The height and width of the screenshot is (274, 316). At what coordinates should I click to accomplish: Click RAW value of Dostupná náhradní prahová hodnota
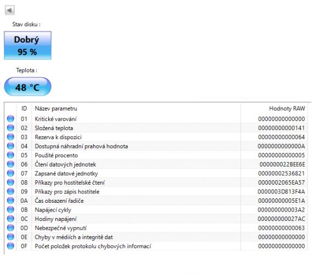click(x=281, y=146)
